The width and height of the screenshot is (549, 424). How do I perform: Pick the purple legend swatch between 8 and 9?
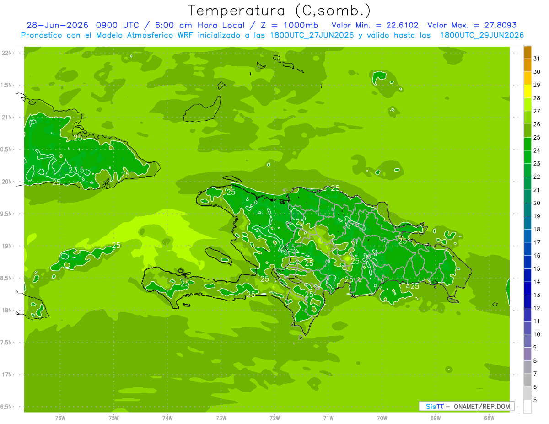[x=527, y=354]
